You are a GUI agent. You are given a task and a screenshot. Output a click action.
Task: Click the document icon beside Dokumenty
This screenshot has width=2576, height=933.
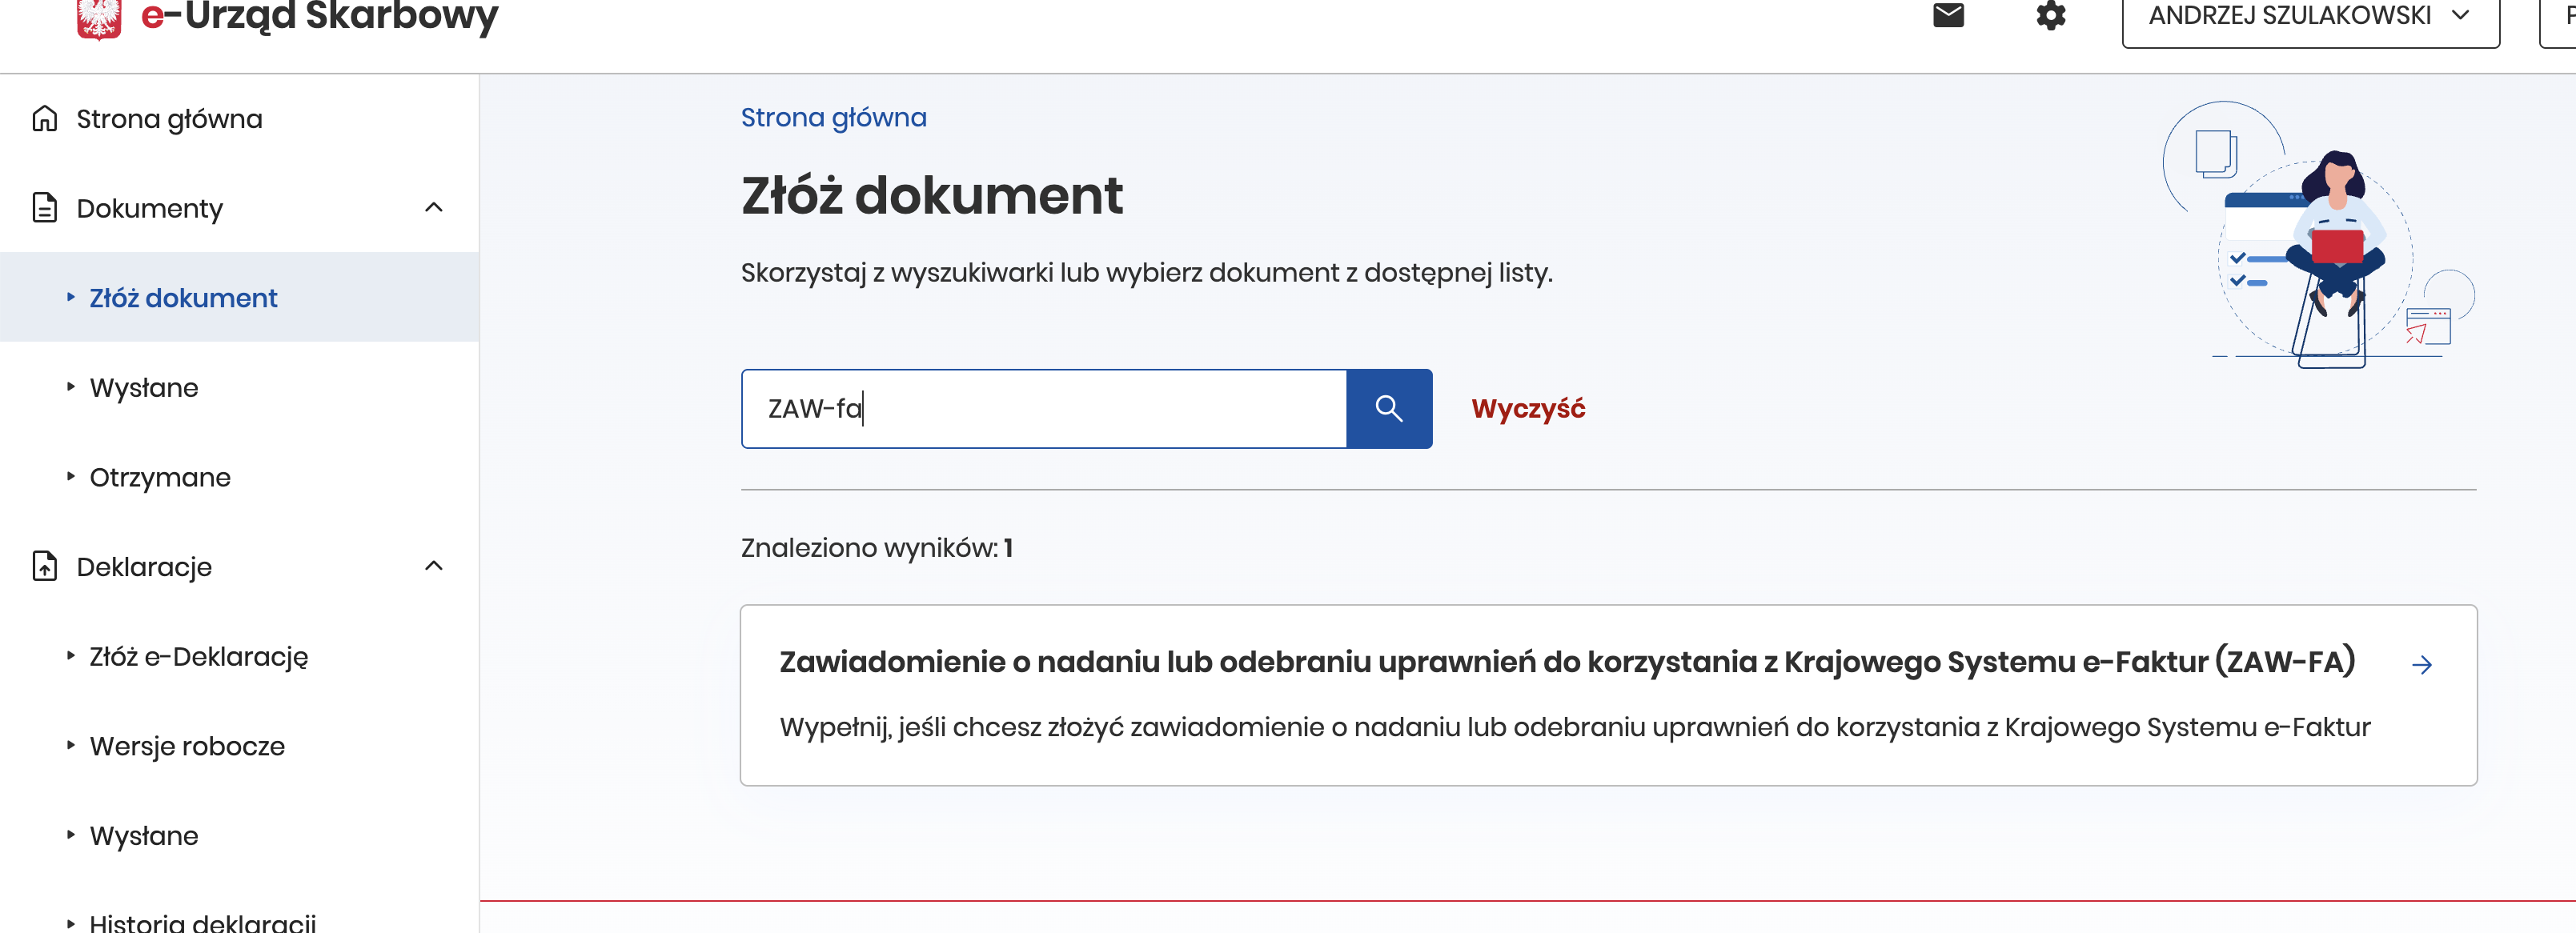tap(45, 208)
